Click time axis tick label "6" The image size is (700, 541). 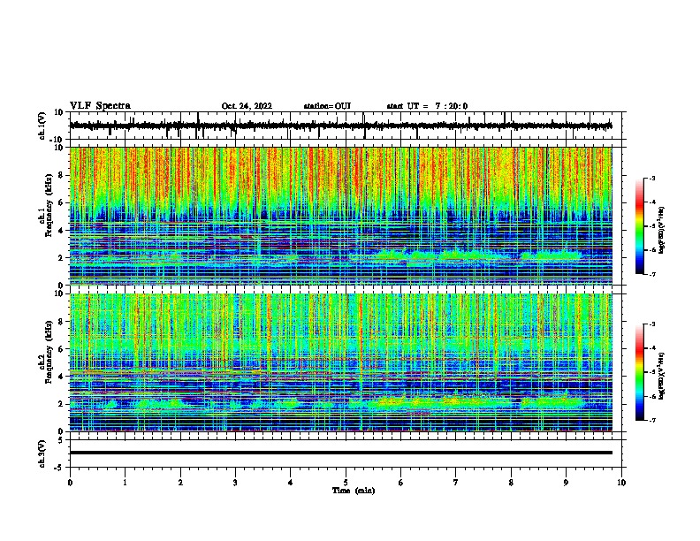400,483
